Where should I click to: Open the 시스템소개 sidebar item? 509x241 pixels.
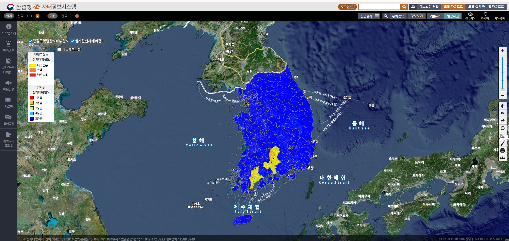click(x=9, y=29)
